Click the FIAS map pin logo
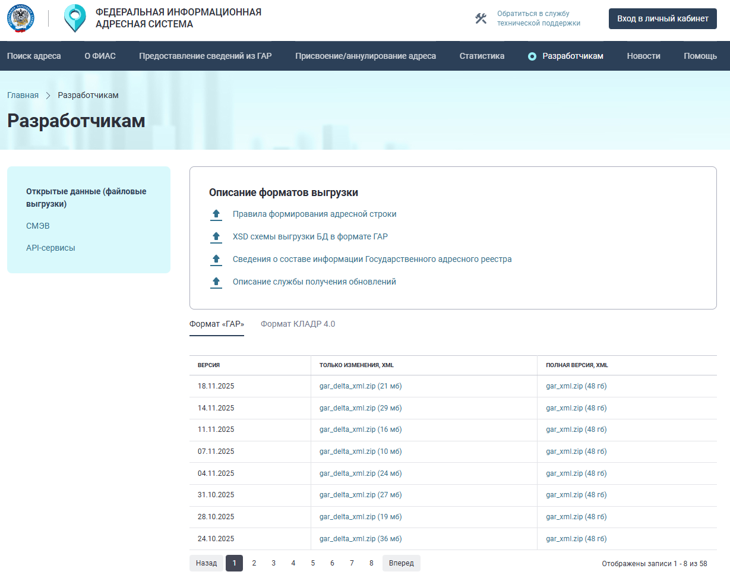730x581 pixels. point(75,18)
